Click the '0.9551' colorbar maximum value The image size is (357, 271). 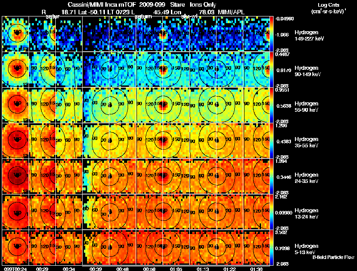[x=282, y=90]
